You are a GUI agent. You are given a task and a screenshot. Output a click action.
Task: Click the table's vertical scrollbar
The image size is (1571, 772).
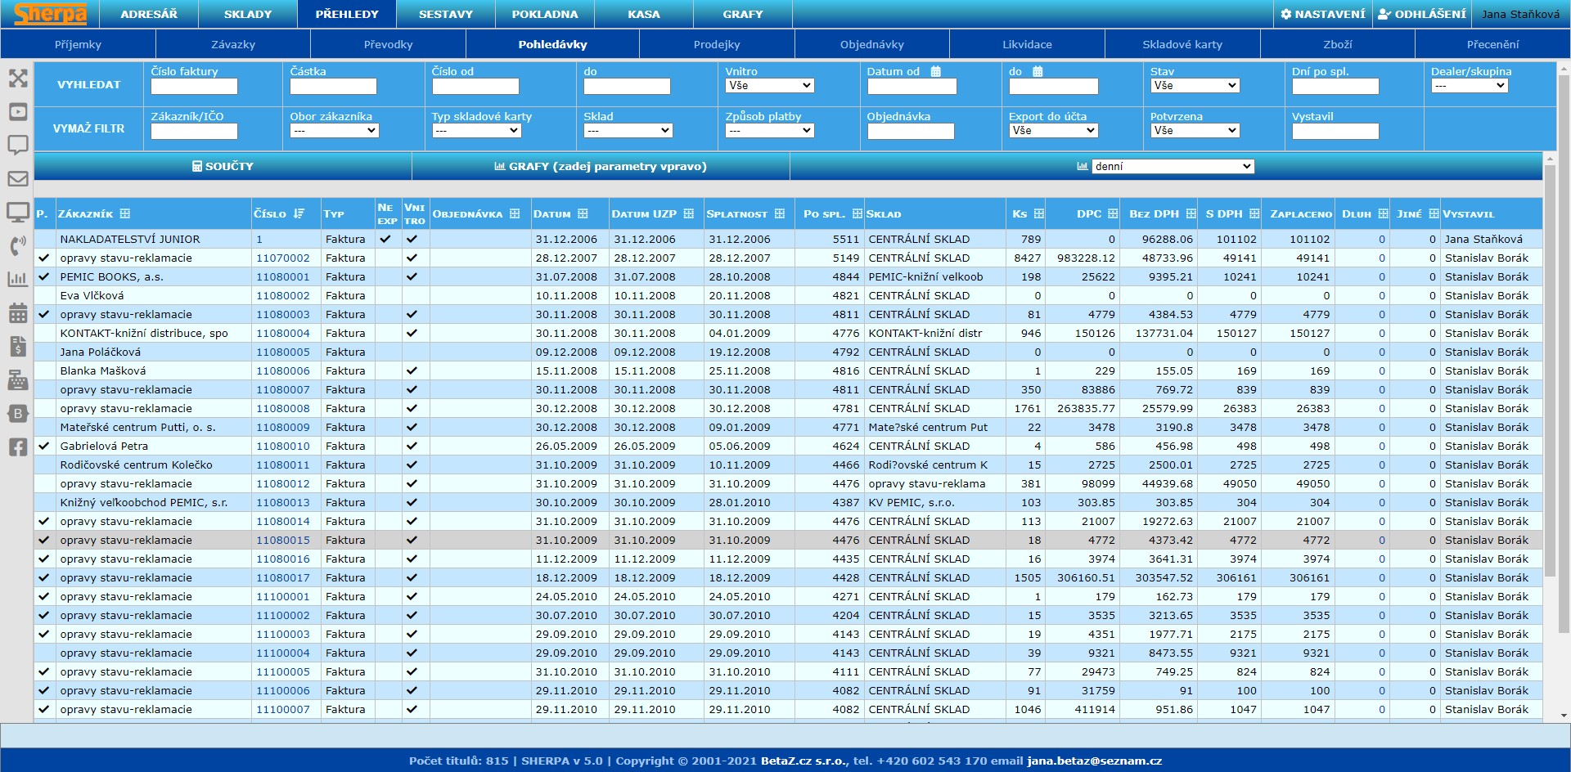point(1549,368)
